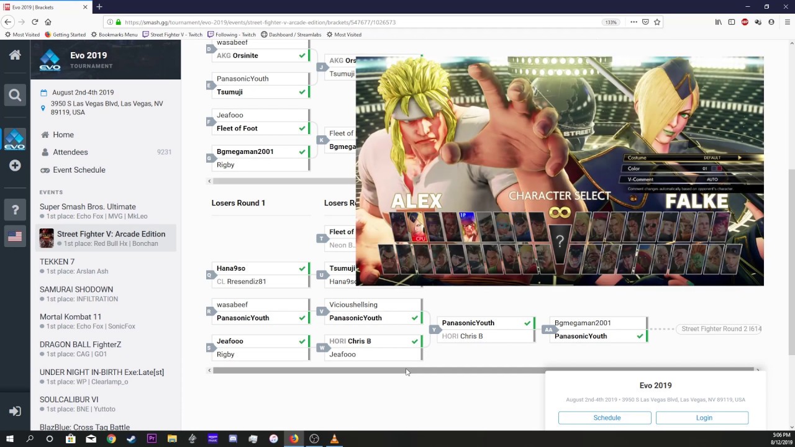Click Viciousshellsing entrant
The width and height of the screenshot is (795, 447).
(353, 305)
